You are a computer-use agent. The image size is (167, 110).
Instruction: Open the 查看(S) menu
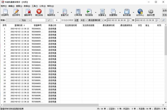(19, 6)
